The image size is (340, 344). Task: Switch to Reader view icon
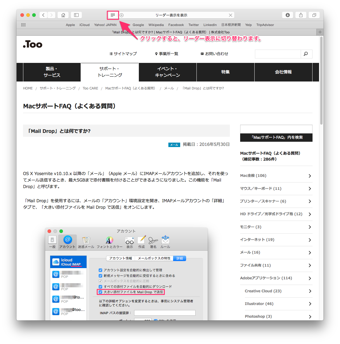pyautogui.click(x=113, y=15)
